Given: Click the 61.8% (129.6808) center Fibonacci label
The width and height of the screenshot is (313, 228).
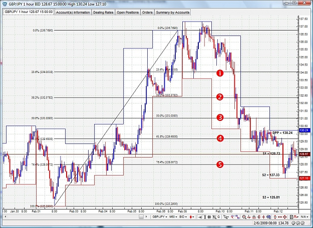Looking at the screenshot, I should (167, 136).
